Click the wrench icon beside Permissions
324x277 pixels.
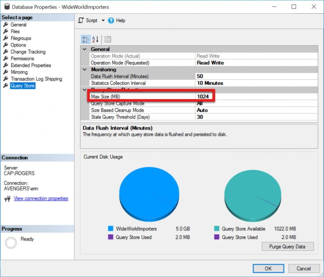[x=6, y=58]
